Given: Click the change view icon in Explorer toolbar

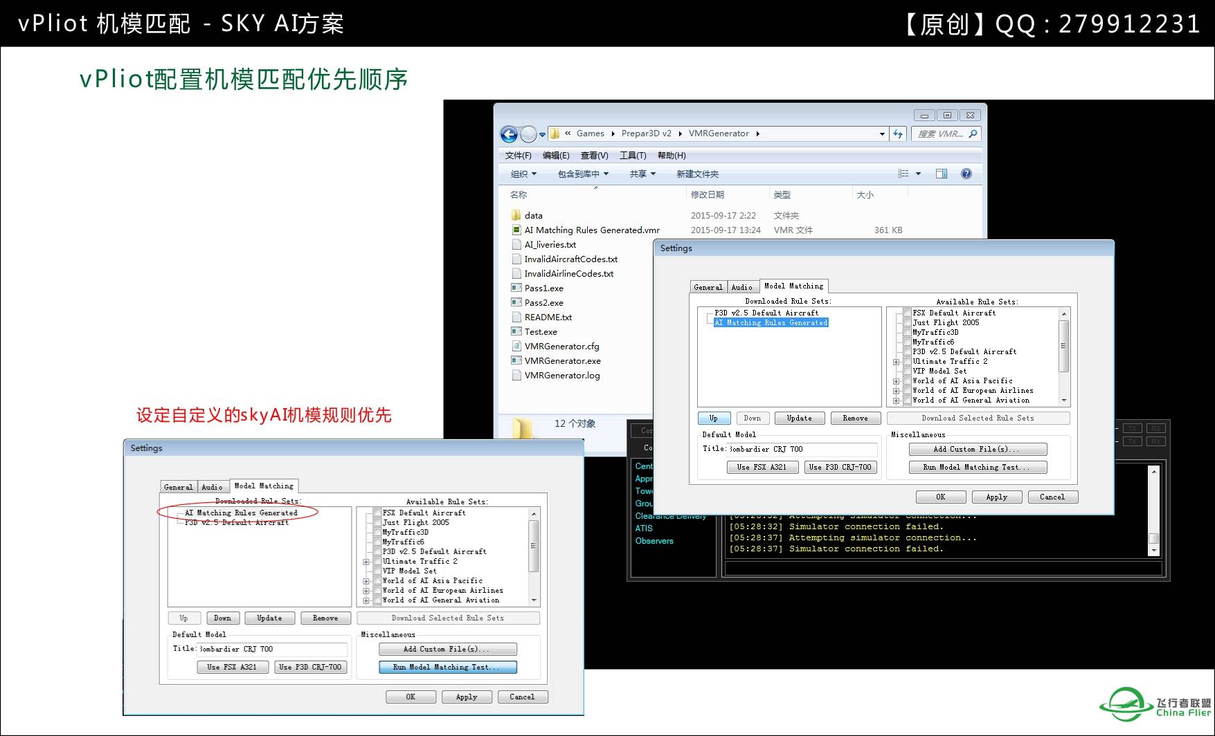Looking at the screenshot, I should click(903, 174).
